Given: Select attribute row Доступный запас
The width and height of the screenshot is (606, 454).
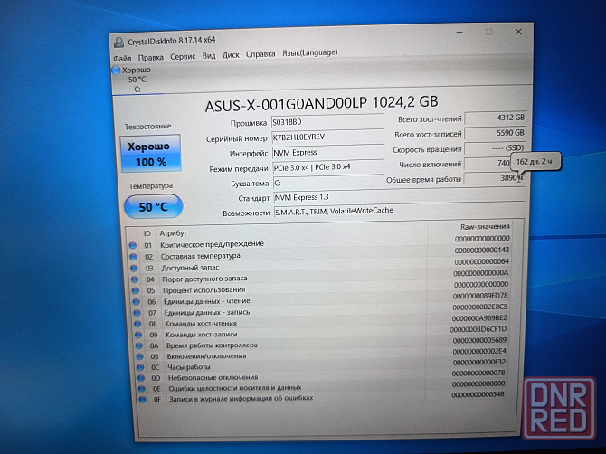Looking at the screenshot, I should [321, 265].
